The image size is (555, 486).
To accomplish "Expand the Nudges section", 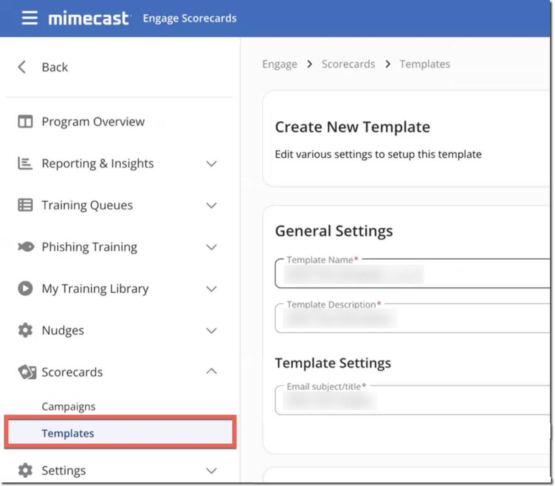I will pos(211,330).
